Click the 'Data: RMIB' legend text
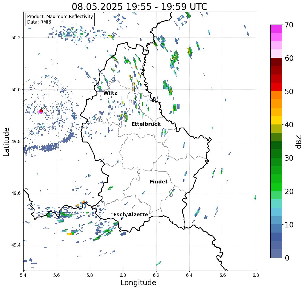The width and height of the screenshot is (305, 289). [39, 22]
